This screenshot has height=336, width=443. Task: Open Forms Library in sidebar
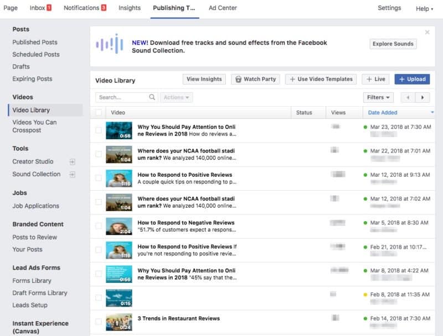32,281
